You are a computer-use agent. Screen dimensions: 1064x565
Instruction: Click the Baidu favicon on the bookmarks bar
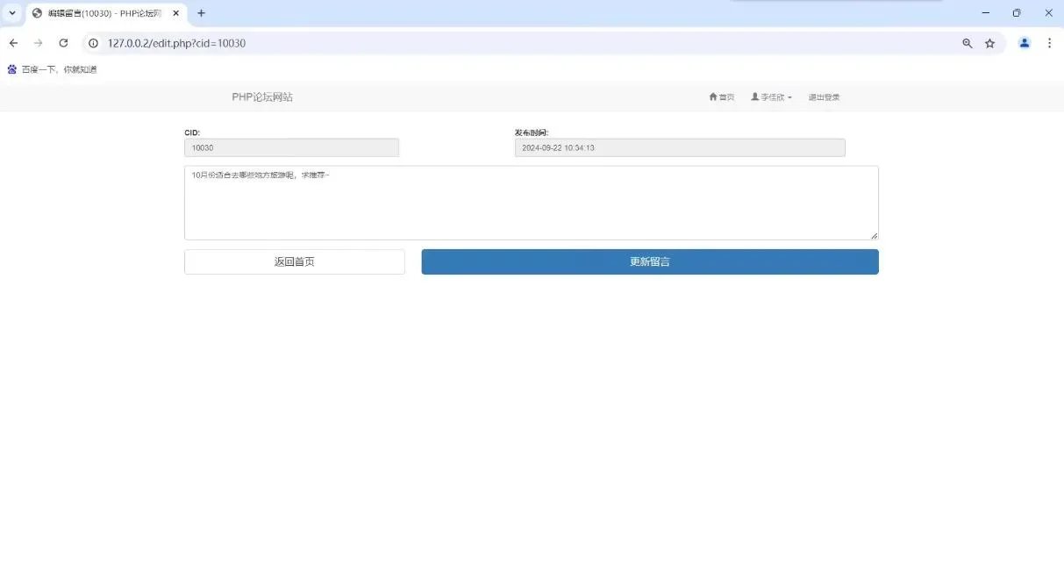[x=11, y=68]
